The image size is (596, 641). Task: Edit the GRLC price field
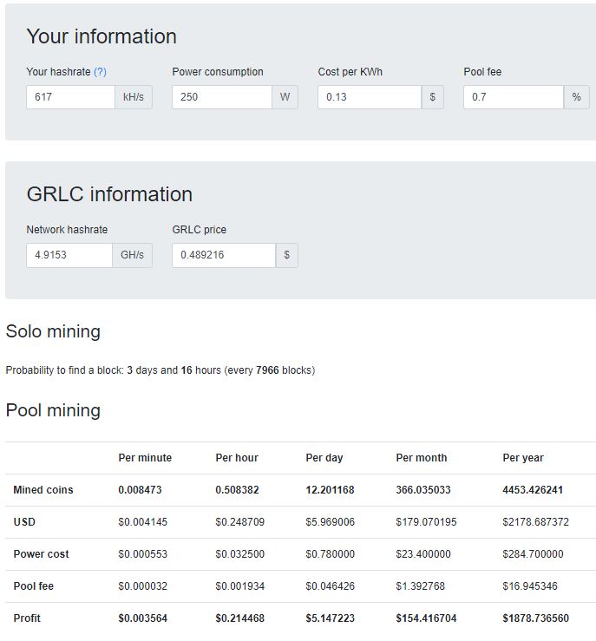point(224,255)
